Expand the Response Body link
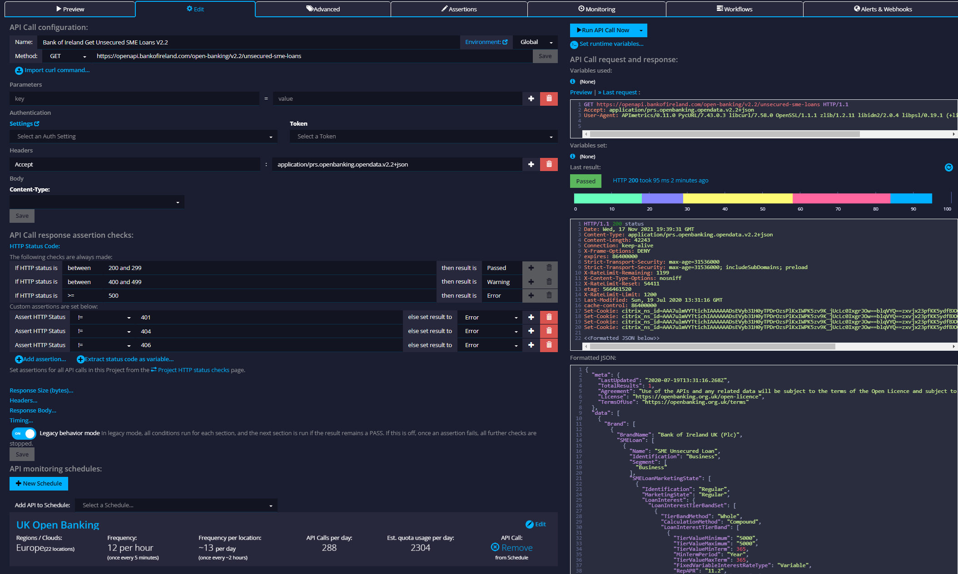958x574 pixels. point(33,411)
